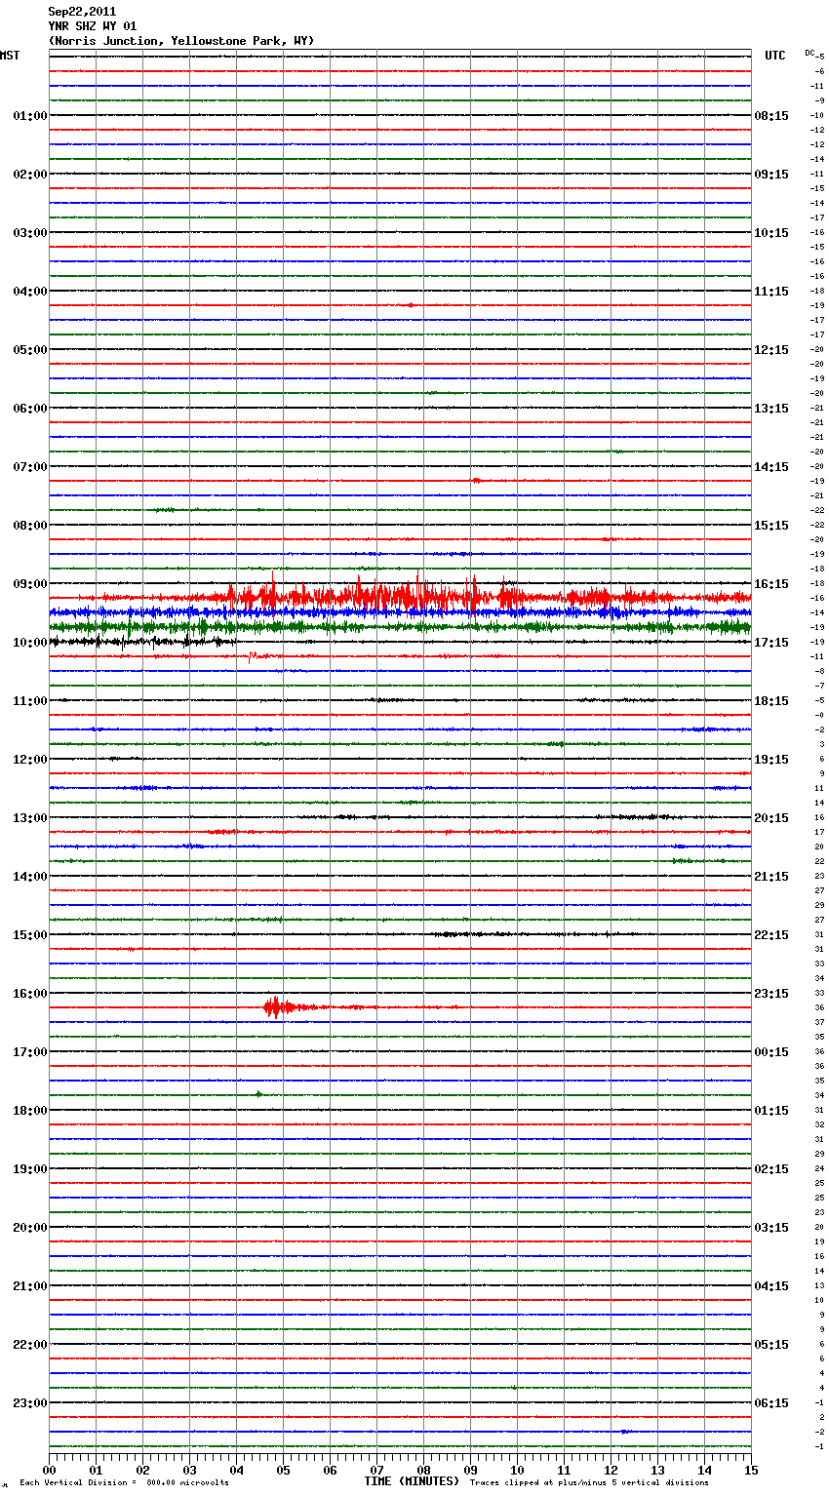Viewport: 829px width, 1496px height.
Task: Click the 00:15 UTC time label
Action: [x=771, y=1052]
